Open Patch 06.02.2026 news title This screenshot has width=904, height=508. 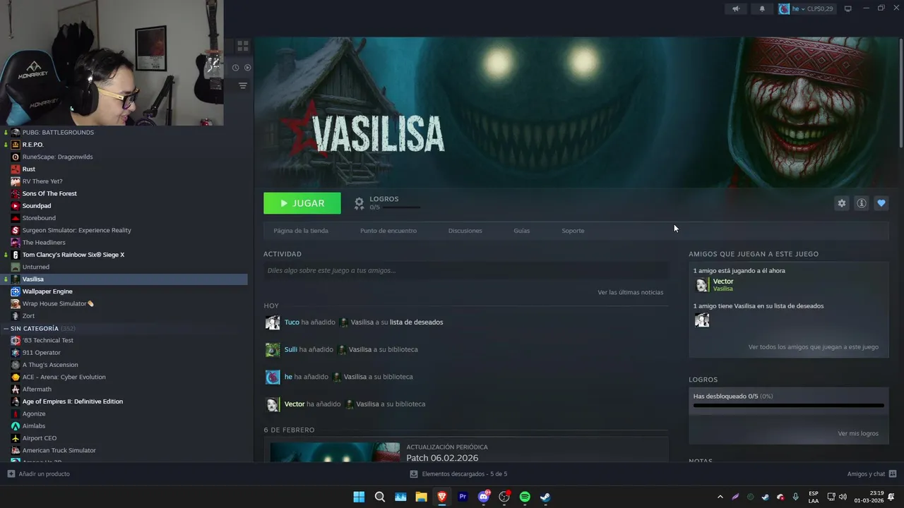[442, 458]
